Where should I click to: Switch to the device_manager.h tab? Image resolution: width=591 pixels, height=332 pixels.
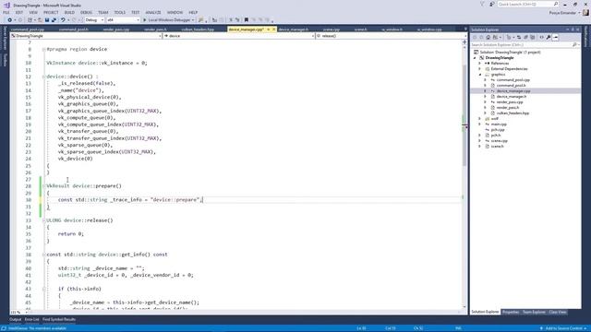(294, 30)
